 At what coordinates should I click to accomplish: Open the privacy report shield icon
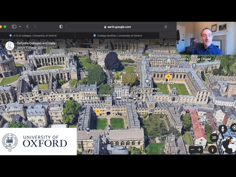[x=61, y=27]
